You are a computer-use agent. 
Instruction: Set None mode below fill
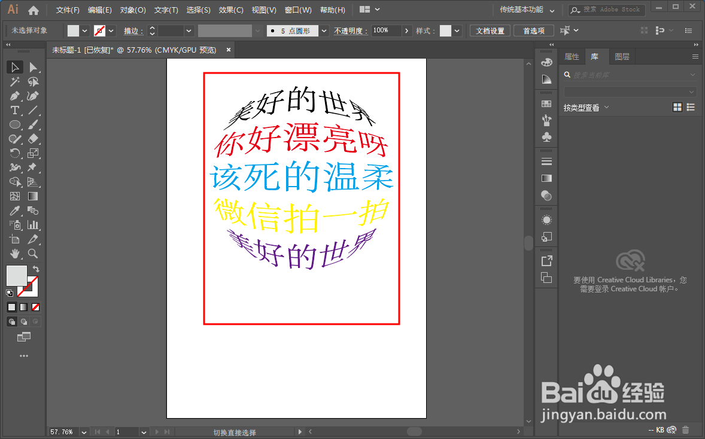pos(35,307)
